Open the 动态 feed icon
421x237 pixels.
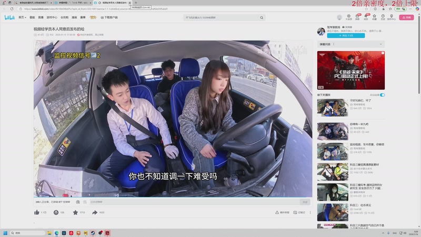(x=366, y=17)
